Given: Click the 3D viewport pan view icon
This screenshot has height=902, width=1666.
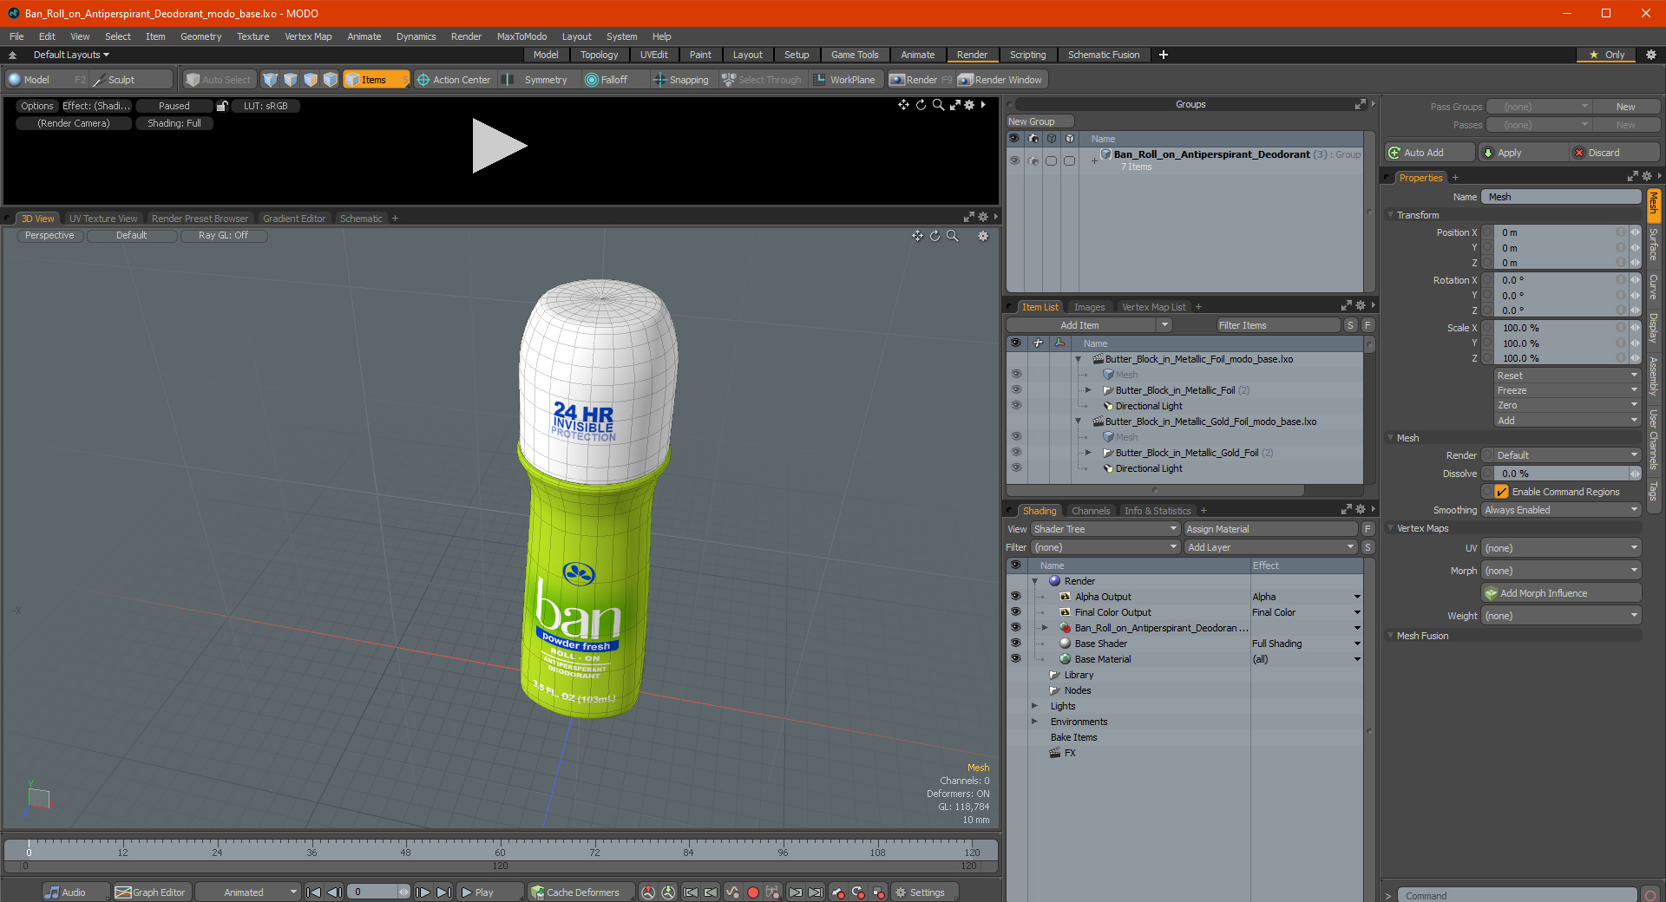Looking at the screenshot, I should (x=917, y=236).
